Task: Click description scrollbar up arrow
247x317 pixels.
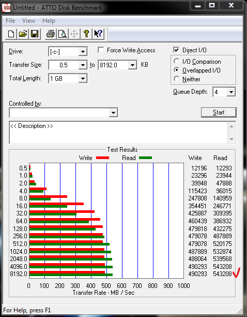Action: [x=231, y=126]
